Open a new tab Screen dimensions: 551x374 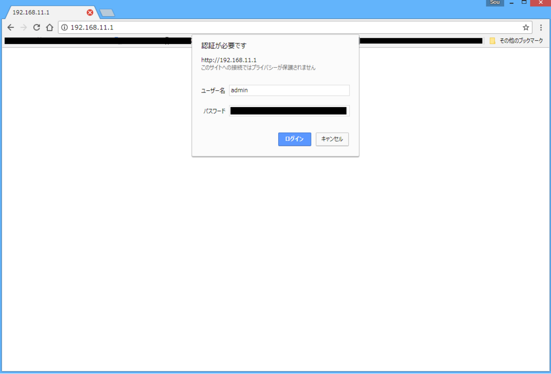point(107,13)
